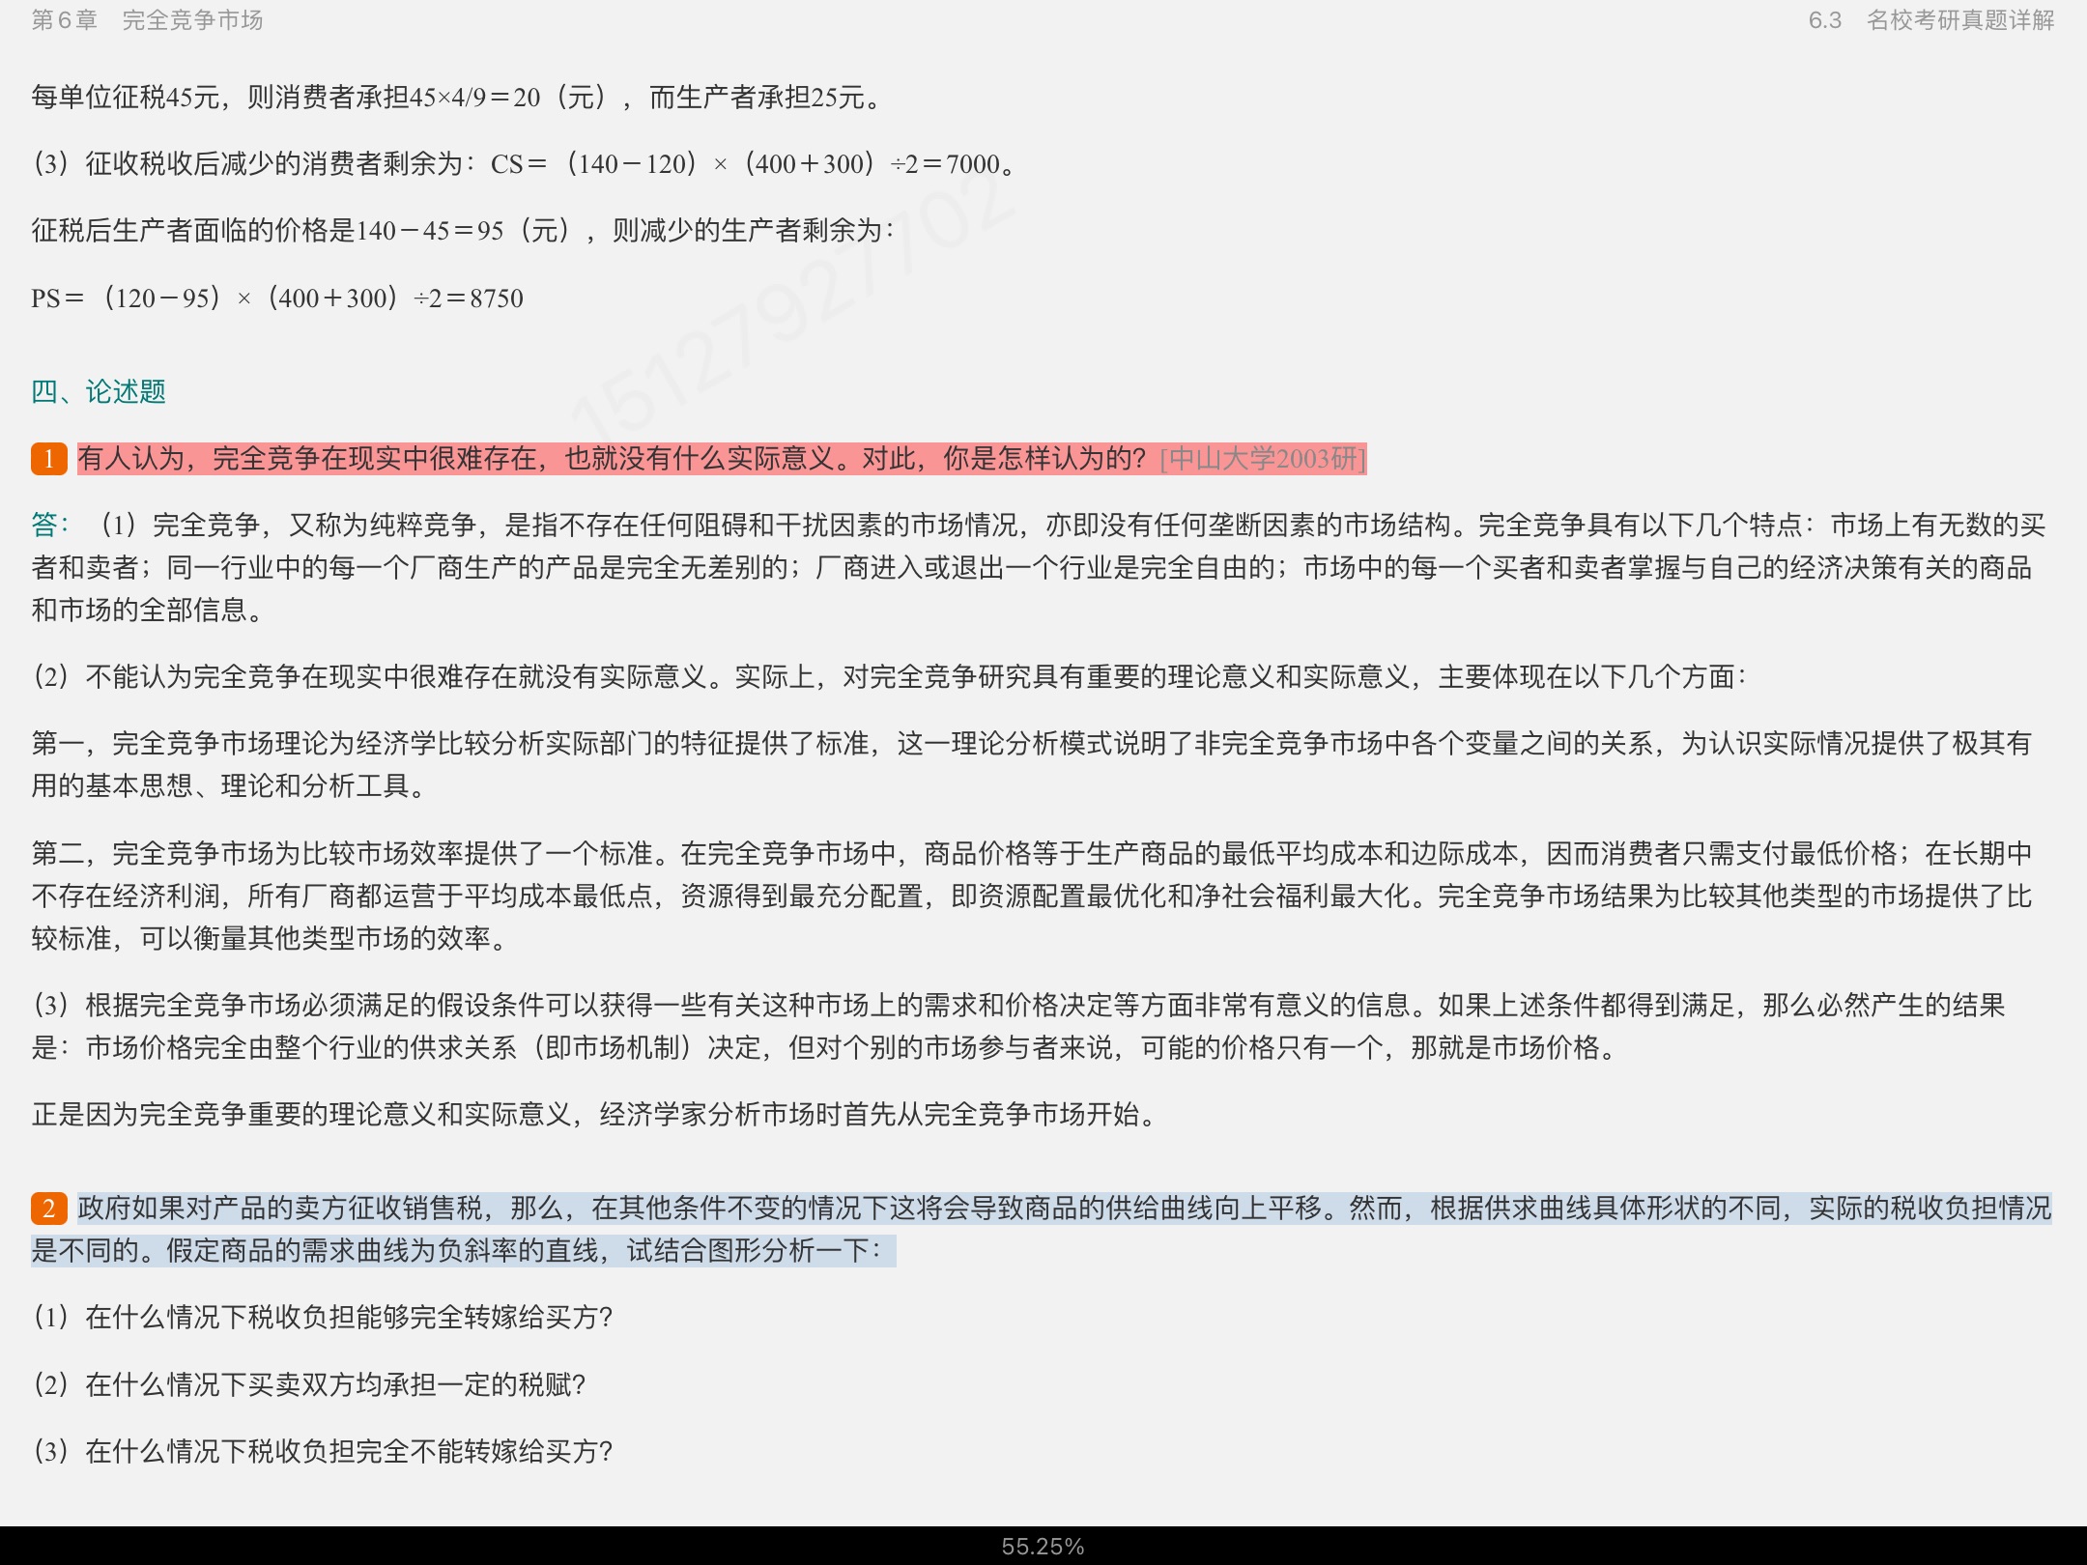Image resolution: width=2087 pixels, height=1565 pixels.
Task: Click sub-question '(3) 在什么情况下税收负担完全不能转嫁给买方?'
Action: [x=323, y=1451]
